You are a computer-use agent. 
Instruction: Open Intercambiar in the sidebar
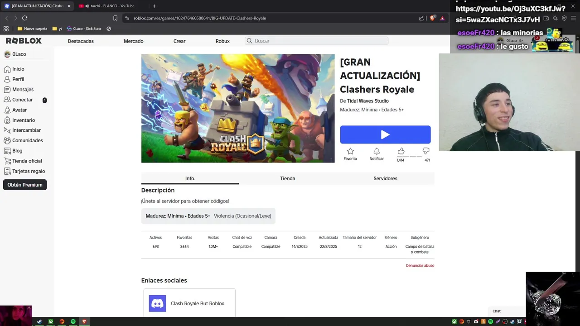coord(22,130)
